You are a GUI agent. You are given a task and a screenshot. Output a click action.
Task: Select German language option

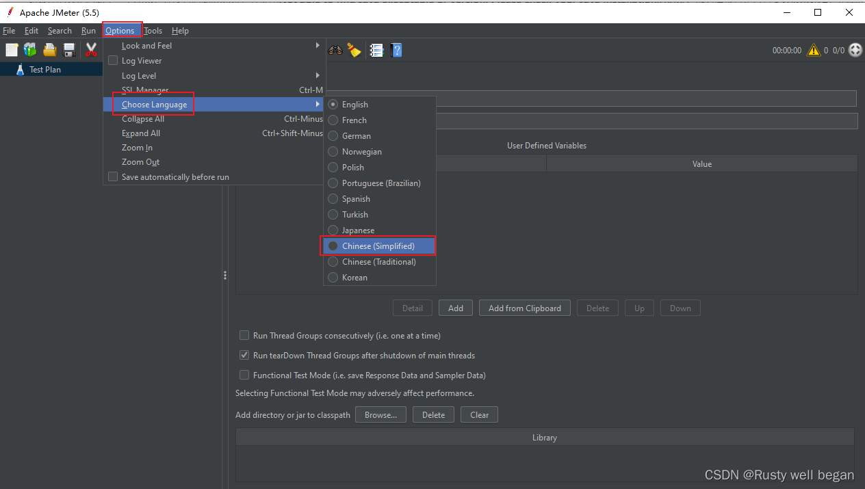(380, 136)
